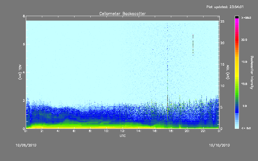Click the "2:" hour tick on the UTC axis
Viewport: 258px width, 161px height.
pyautogui.click(x=42, y=131)
